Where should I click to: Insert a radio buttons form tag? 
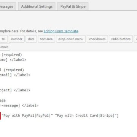121,39
